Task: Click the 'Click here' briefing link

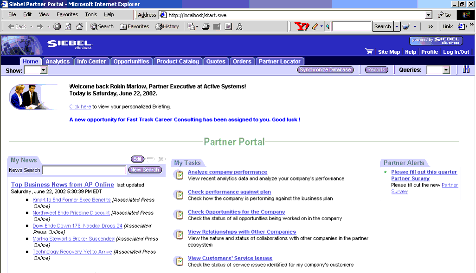Action: 80,106
